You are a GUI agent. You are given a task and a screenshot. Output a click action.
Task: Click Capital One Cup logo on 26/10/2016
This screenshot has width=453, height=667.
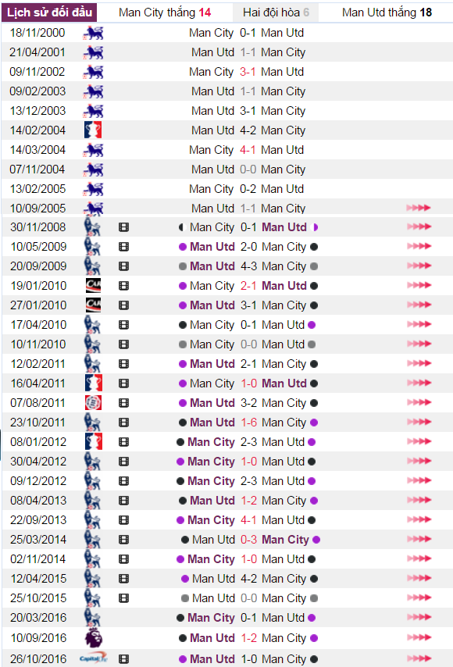(x=93, y=658)
